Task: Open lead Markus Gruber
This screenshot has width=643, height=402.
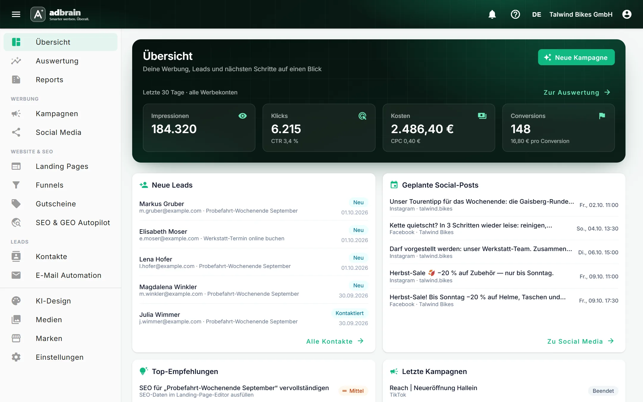Action: (x=254, y=207)
